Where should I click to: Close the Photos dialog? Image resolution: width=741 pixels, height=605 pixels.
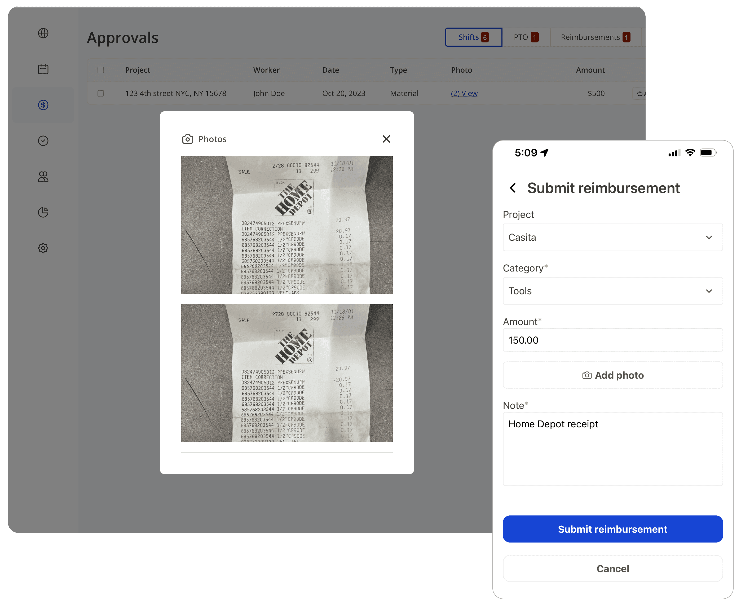[x=386, y=139]
